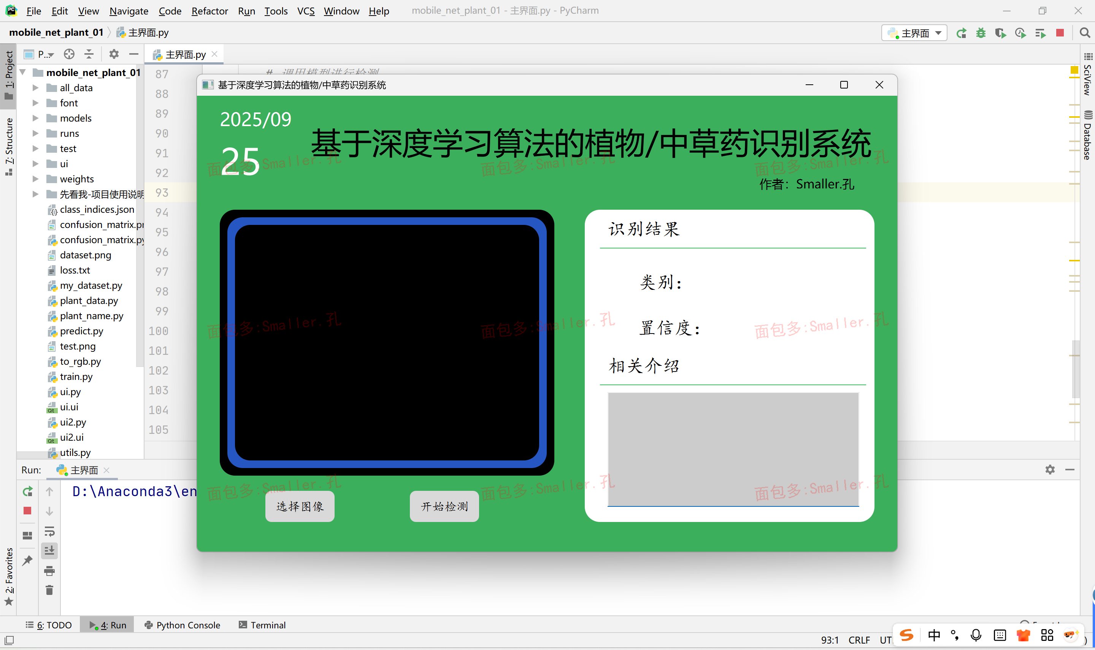The image size is (1095, 650).
Task: Open Search Everywhere with the magnifier
Action: point(1085,33)
